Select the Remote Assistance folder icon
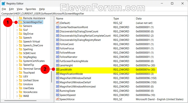188x103 pixels. point(21,18)
